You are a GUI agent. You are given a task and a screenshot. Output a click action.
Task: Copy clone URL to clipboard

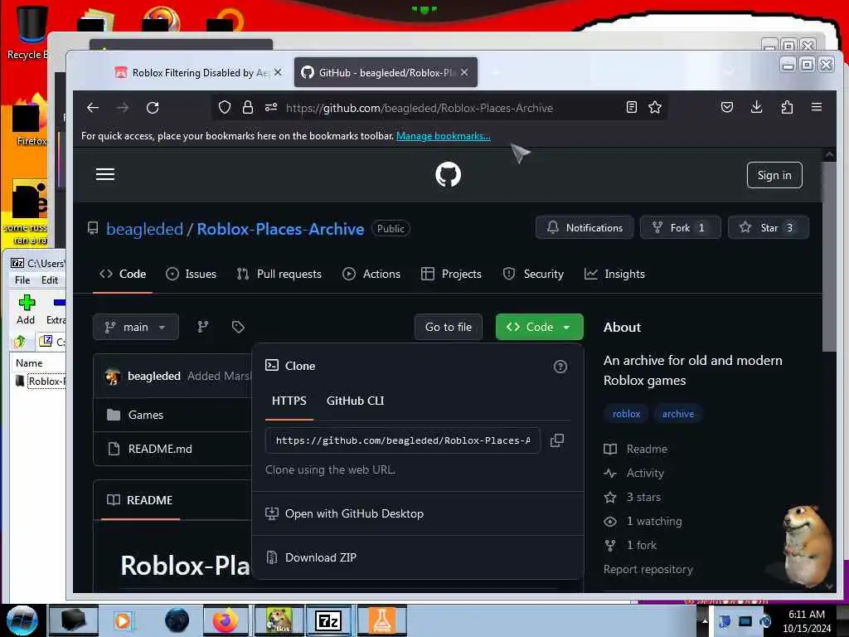click(557, 440)
